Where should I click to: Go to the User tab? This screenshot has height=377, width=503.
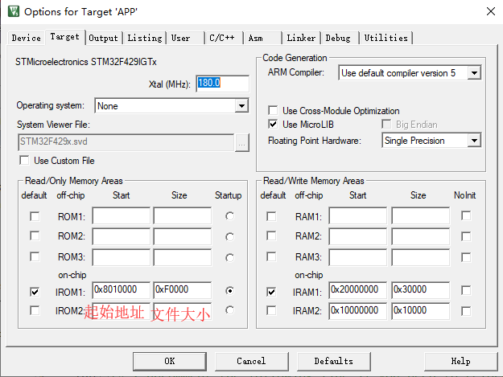coord(185,38)
